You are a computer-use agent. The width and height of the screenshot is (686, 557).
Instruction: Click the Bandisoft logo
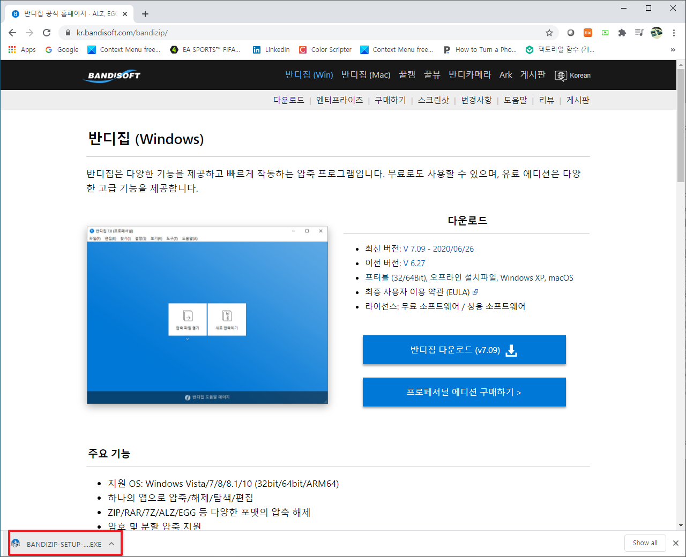pyautogui.click(x=112, y=76)
